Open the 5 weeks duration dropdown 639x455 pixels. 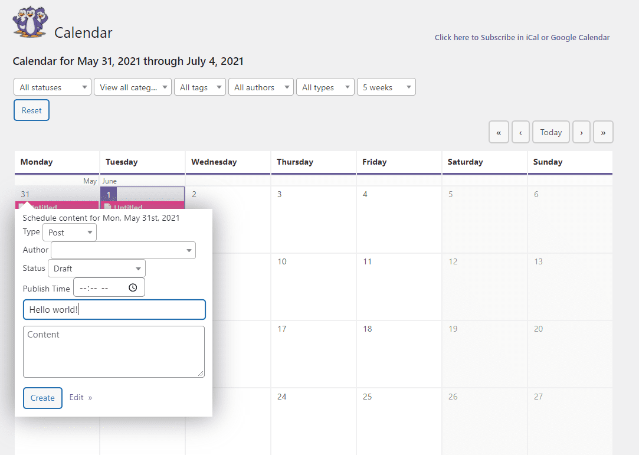[x=386, y=87]
